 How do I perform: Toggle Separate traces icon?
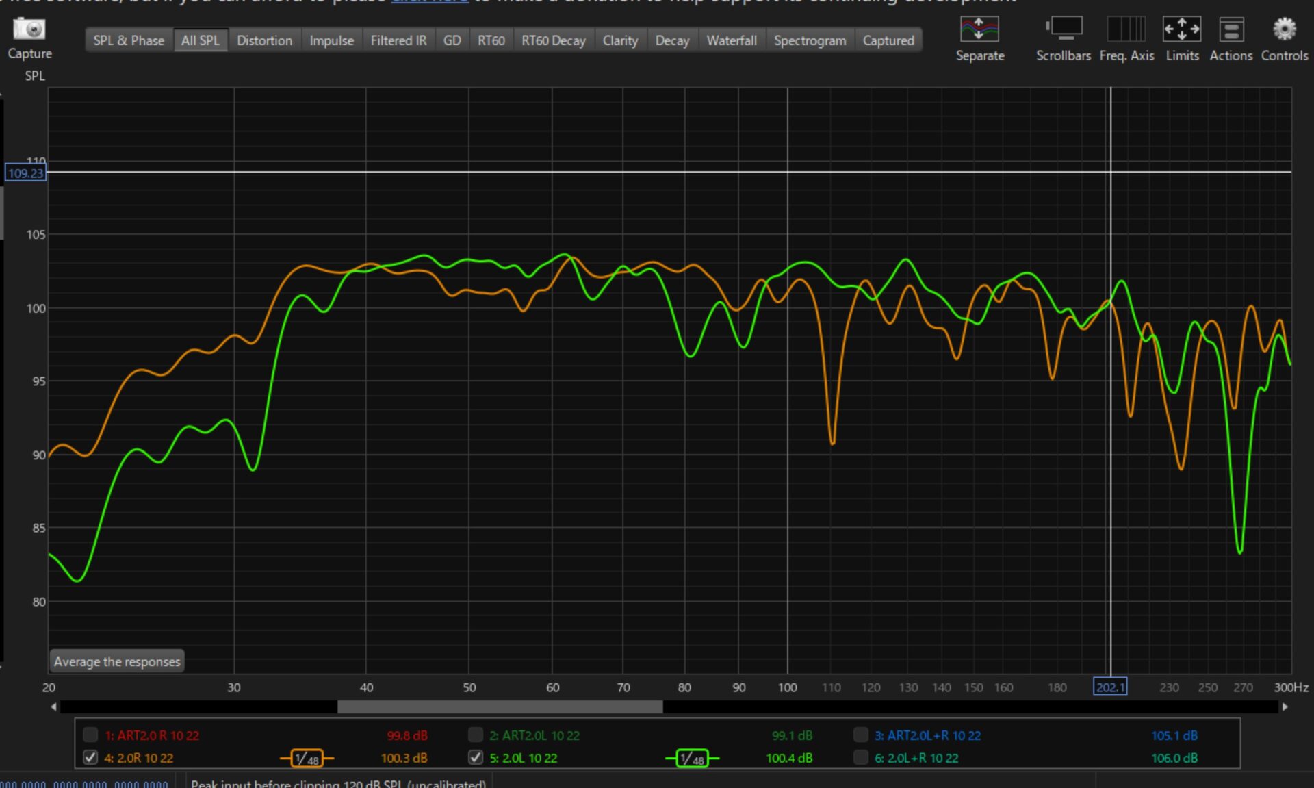[x=979, y=30]
